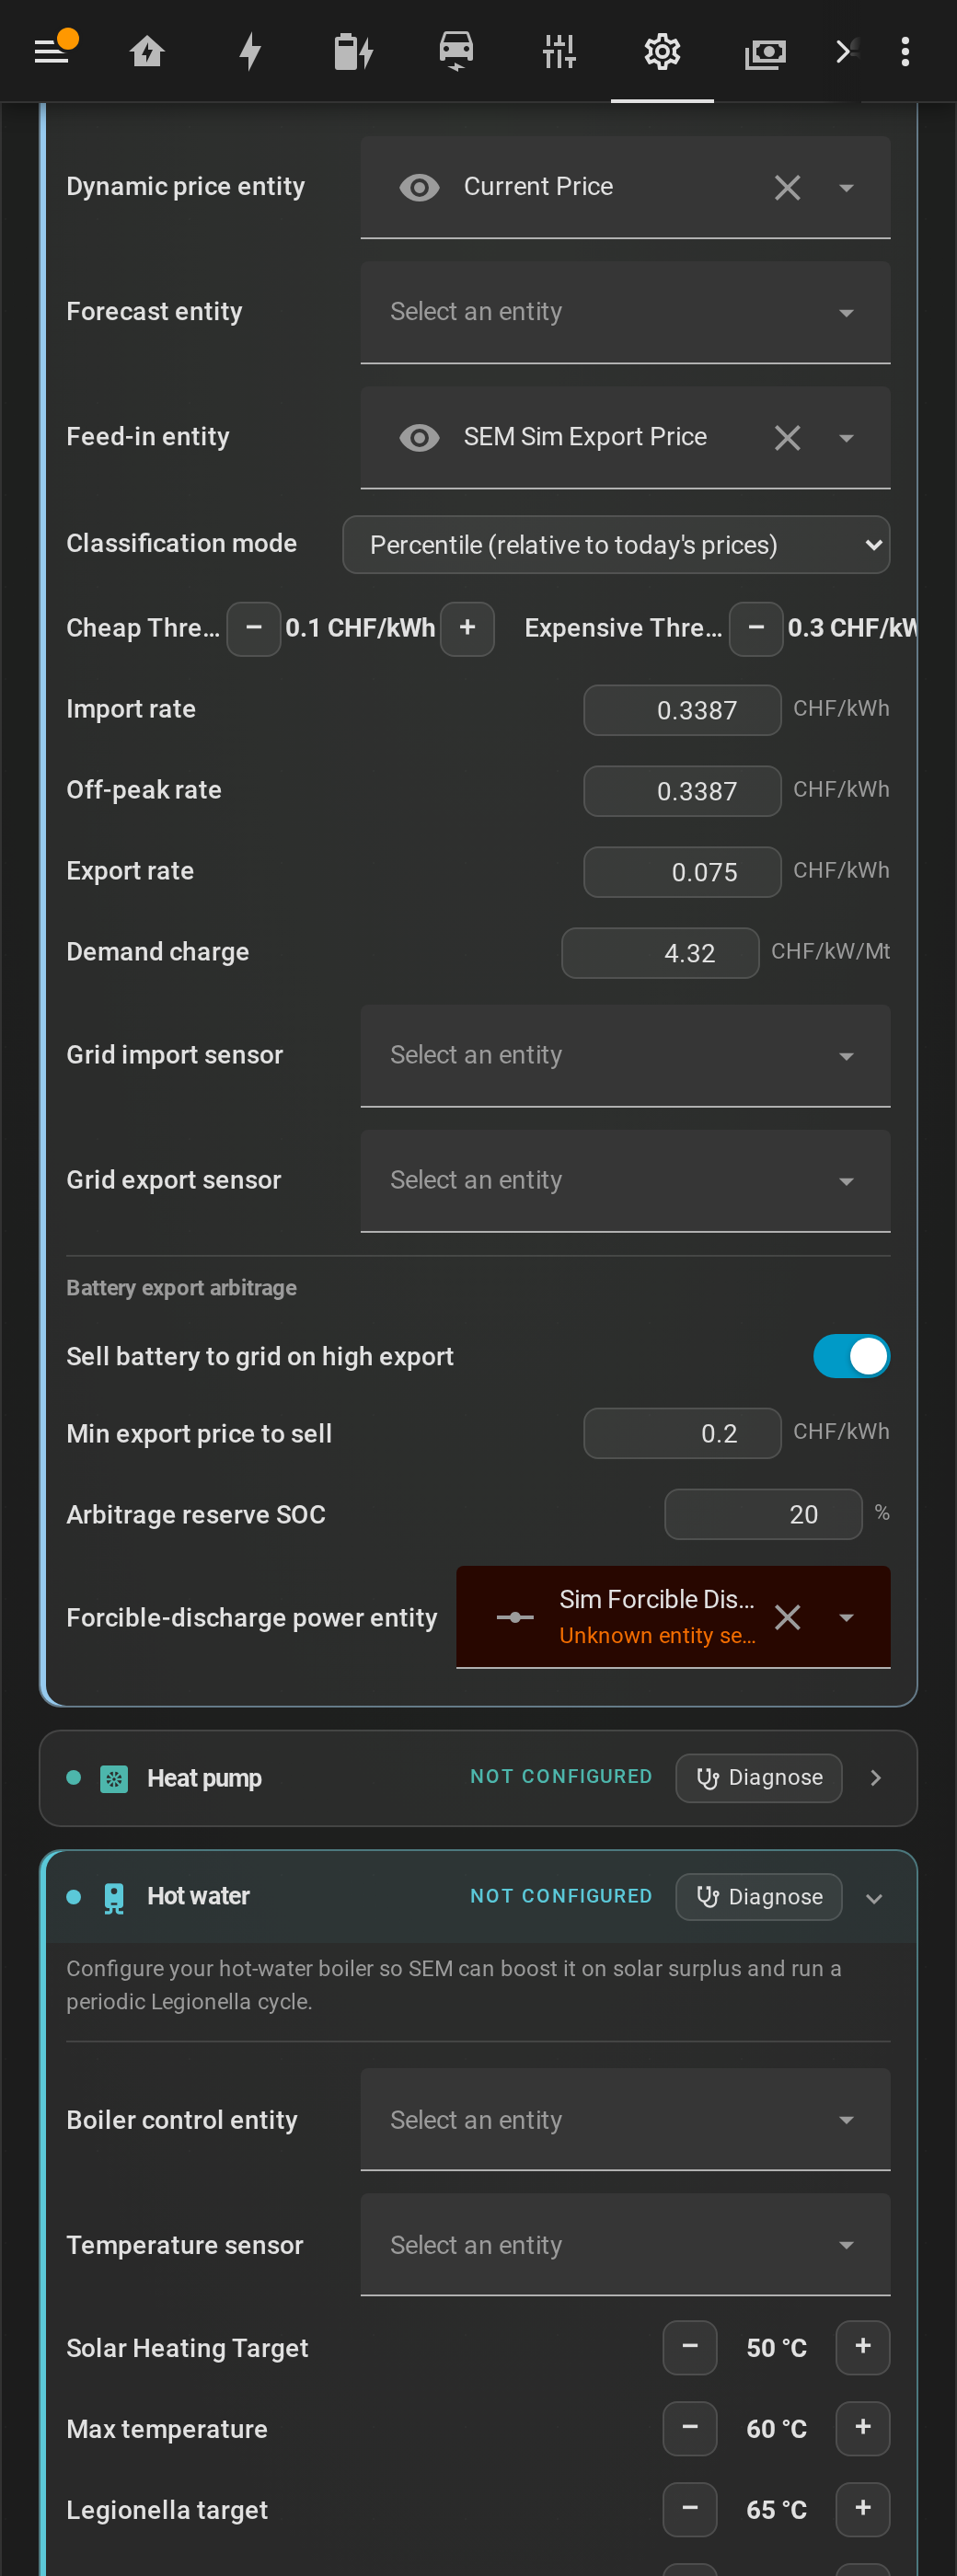This screenshot has width=957, height=2576.
Task: Open the home energy tab icon
Action: click(x=147, y=51)
